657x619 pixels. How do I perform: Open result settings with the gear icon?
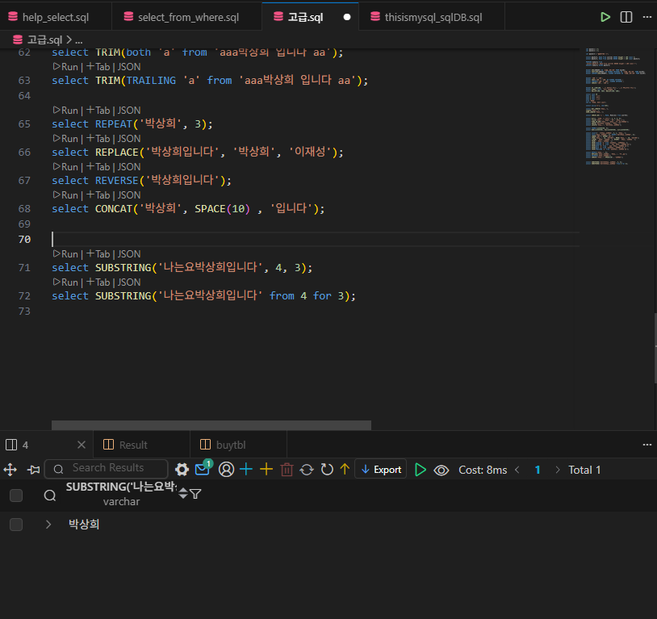click(x=182, y=470)
